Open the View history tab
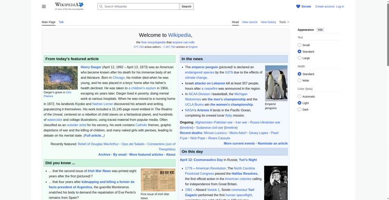 [x=268, y=22]
